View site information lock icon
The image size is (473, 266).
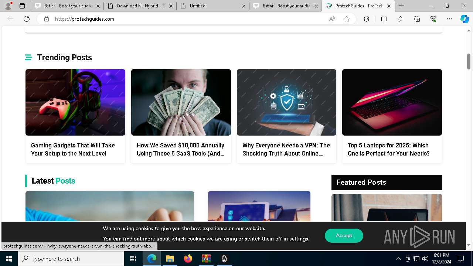(x=47, y=19)
